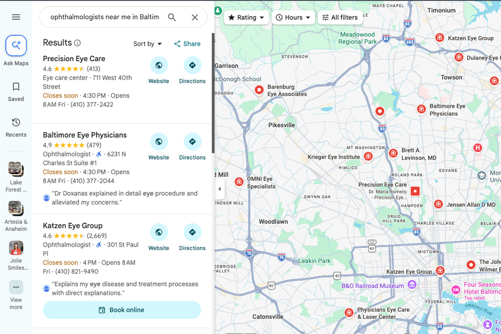Open Lake Forest recent thumbnail
501x334 pixels.
click(x=16, y=169)
